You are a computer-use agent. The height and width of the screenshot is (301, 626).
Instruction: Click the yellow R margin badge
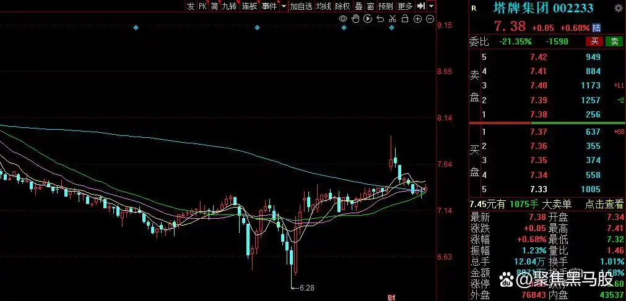474,8
